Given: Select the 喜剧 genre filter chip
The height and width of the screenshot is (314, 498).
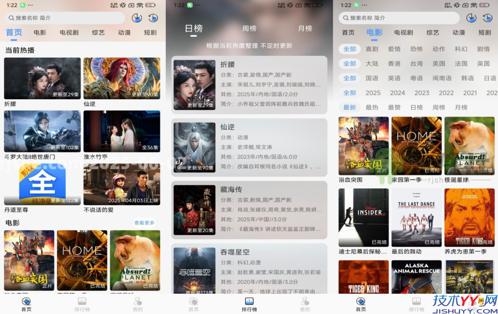Looking at the screenshot, I should (x=372, y=49).
